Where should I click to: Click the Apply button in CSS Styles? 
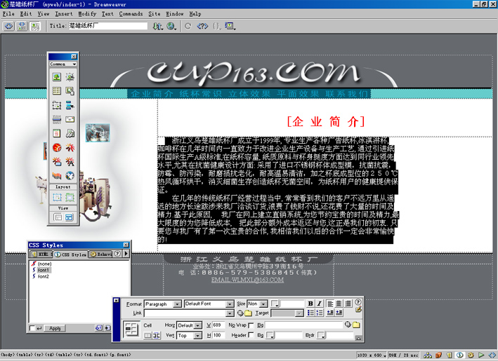click(55, 328)
